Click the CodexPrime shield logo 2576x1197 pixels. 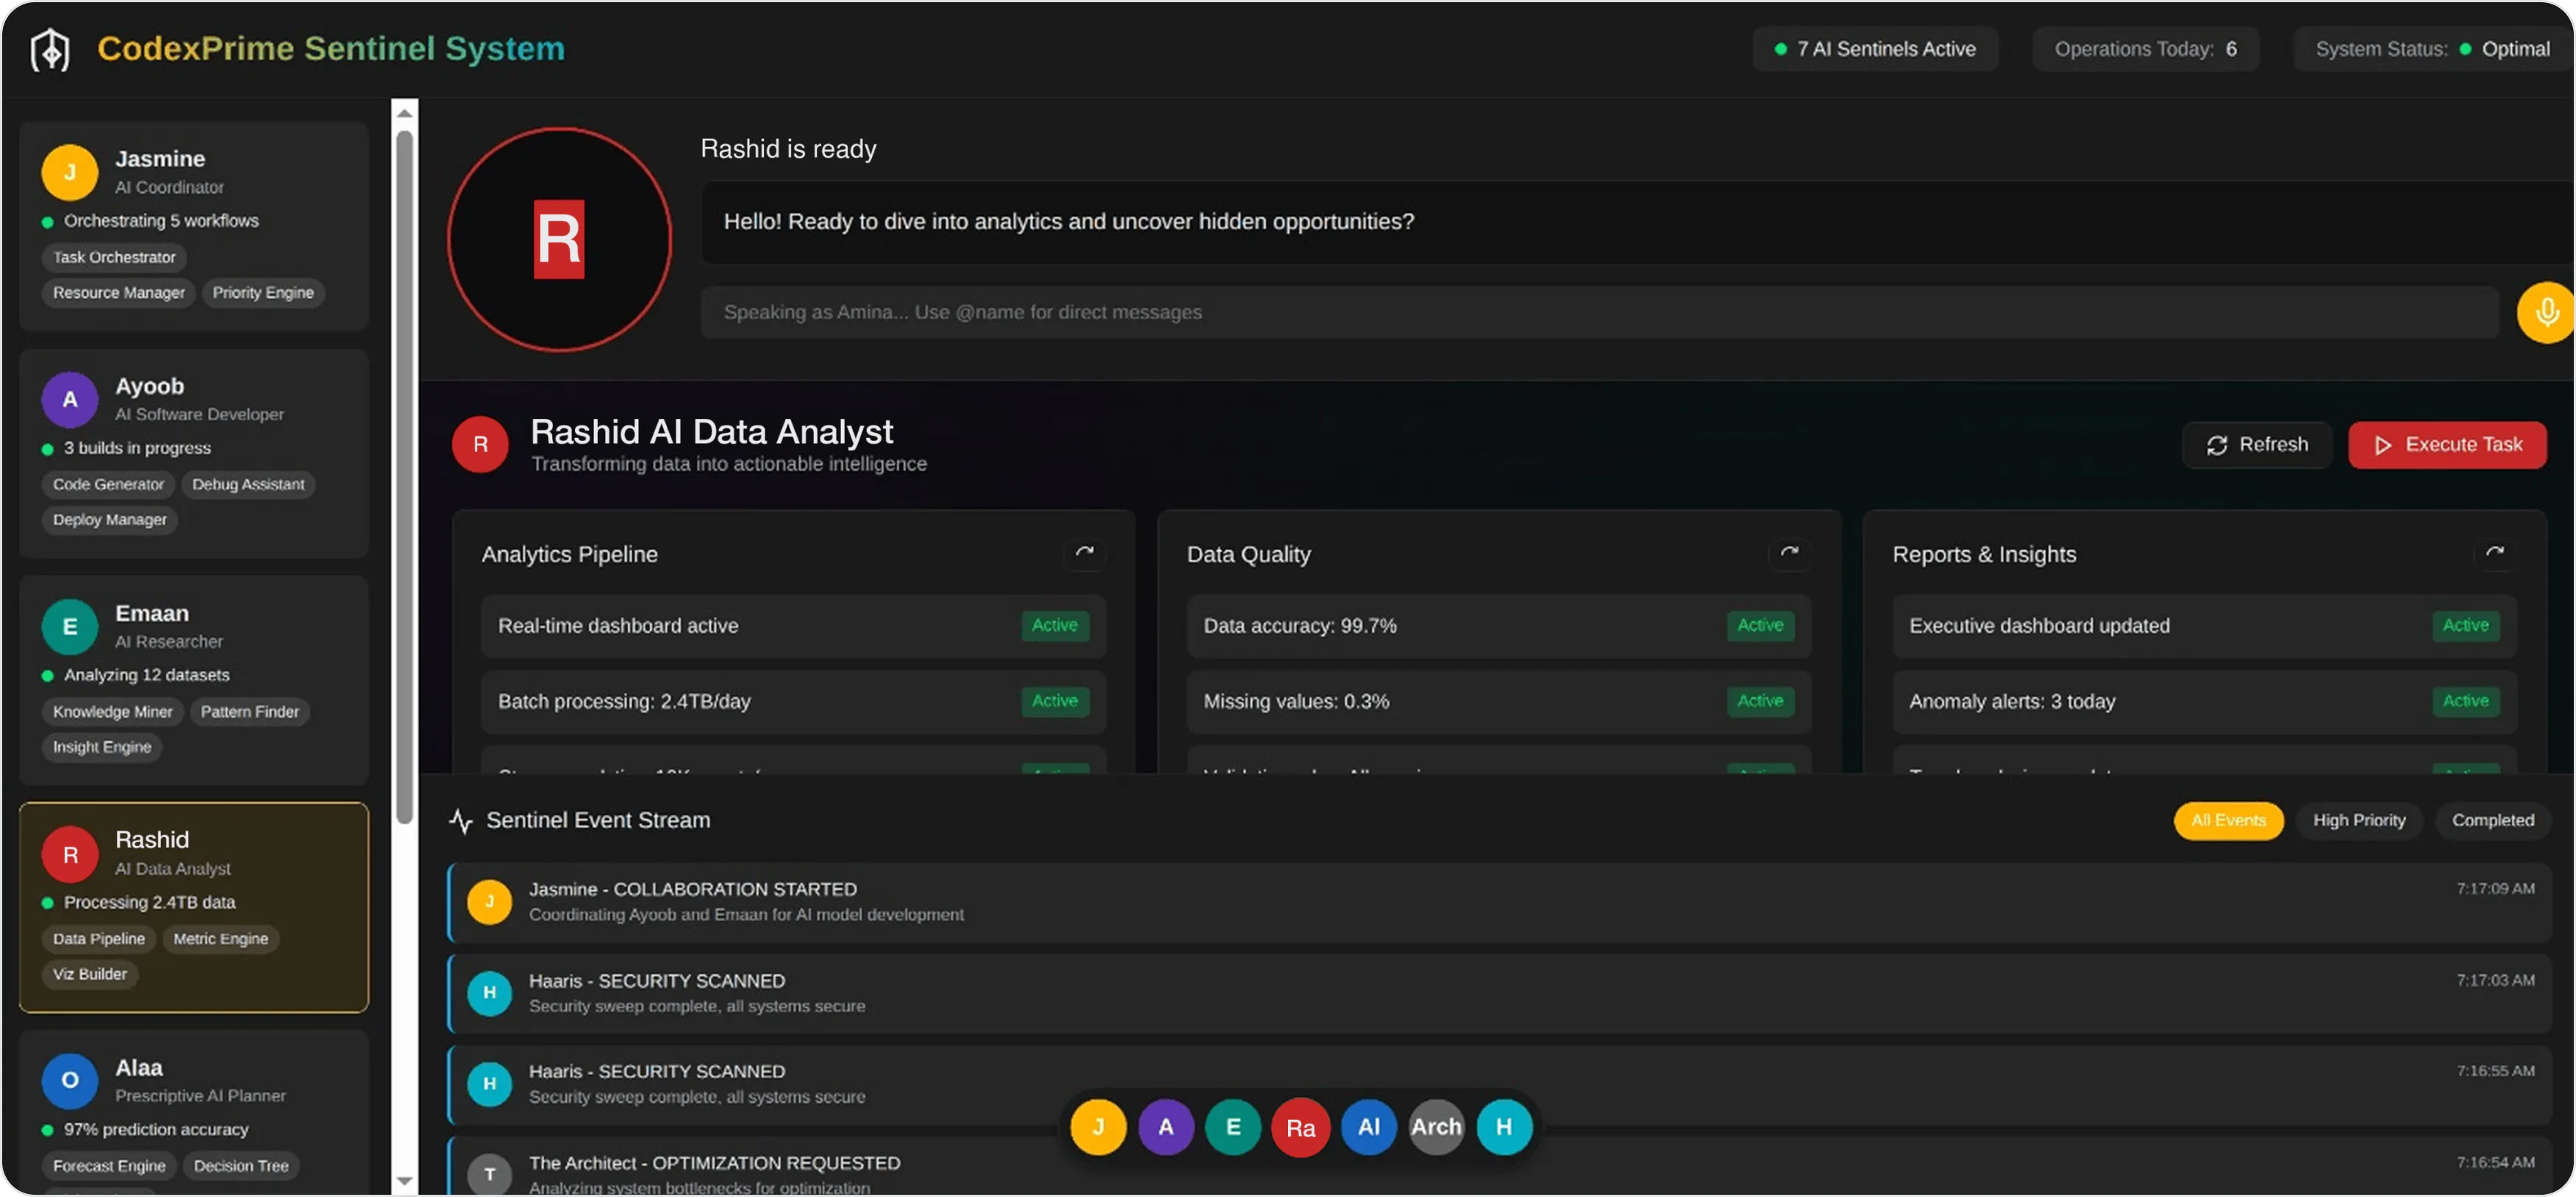point(50,49)
